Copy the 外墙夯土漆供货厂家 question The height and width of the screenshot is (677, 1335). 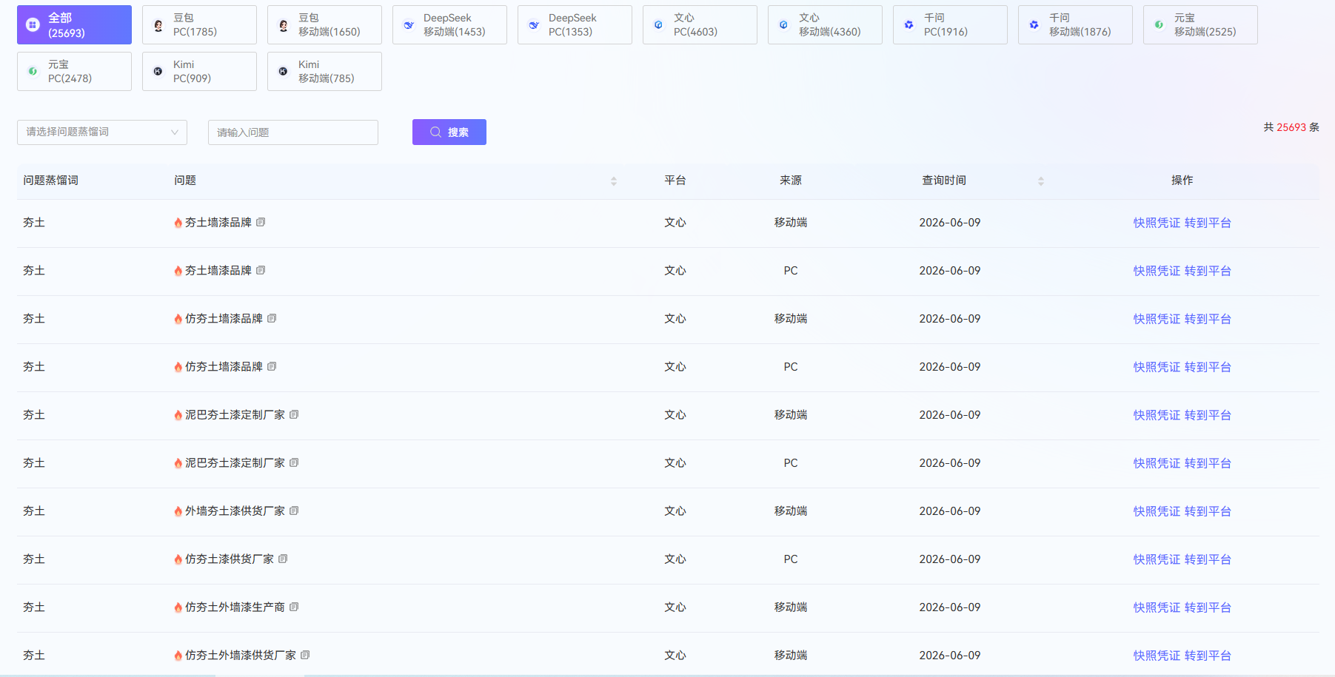[x=294, y=511]
